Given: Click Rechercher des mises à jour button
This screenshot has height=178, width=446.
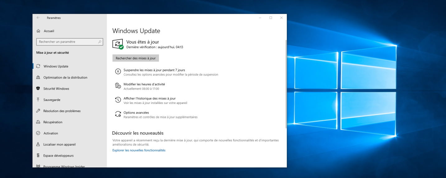Looking at the screenshot, I should pyautogui.click(x=136, y=58).
